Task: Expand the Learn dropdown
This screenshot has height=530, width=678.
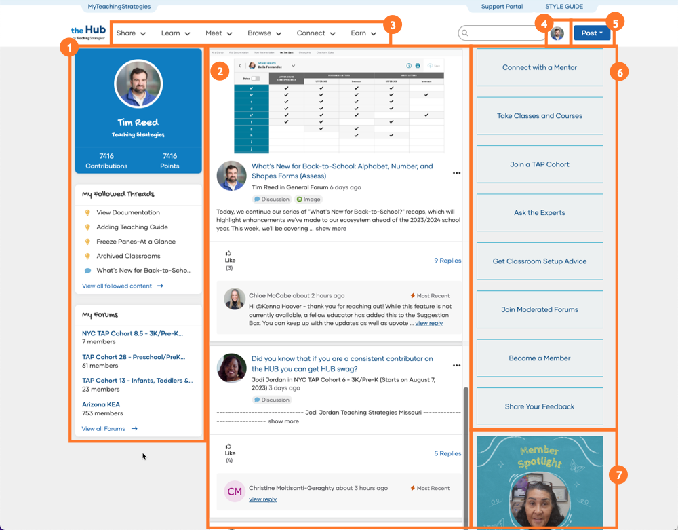Action: [x=176, y=33]
